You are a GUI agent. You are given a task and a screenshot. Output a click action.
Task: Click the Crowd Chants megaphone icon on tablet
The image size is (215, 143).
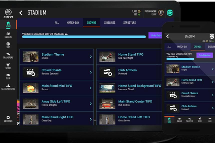31,72
